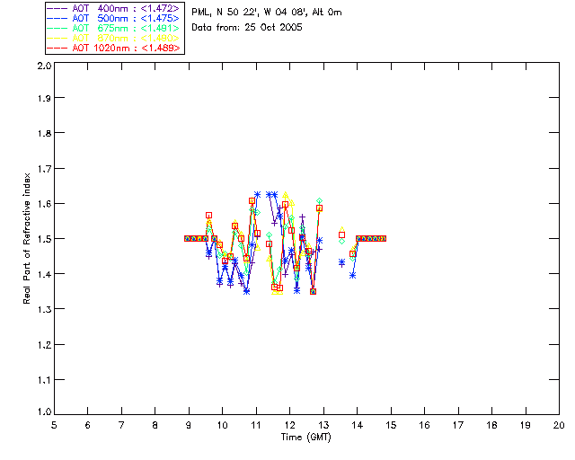Click the AOT 500nm legend entry
Screen dimensions: 575x460
(113, 18)
